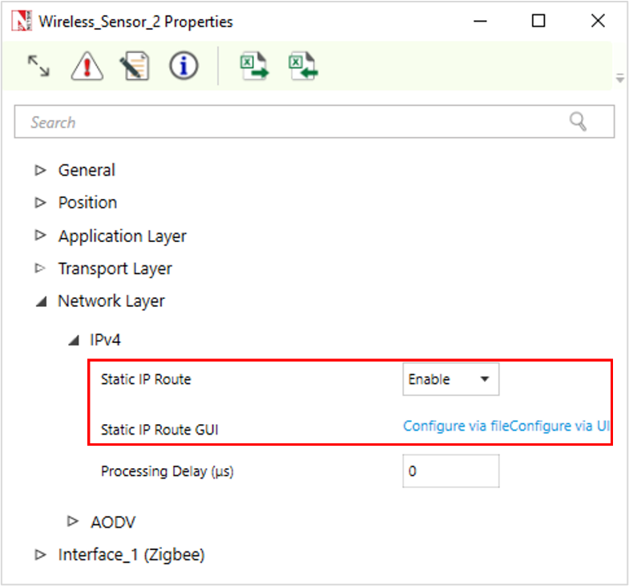
Task: Click into the Search text field
Action: point(288,122)
